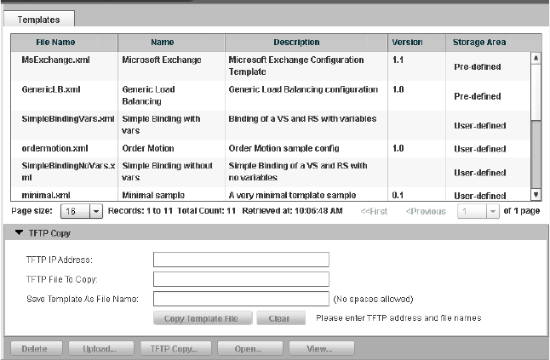Viewport: 550px width, 360px height.
Task: Click the View... button
Action: pos(321,348)
